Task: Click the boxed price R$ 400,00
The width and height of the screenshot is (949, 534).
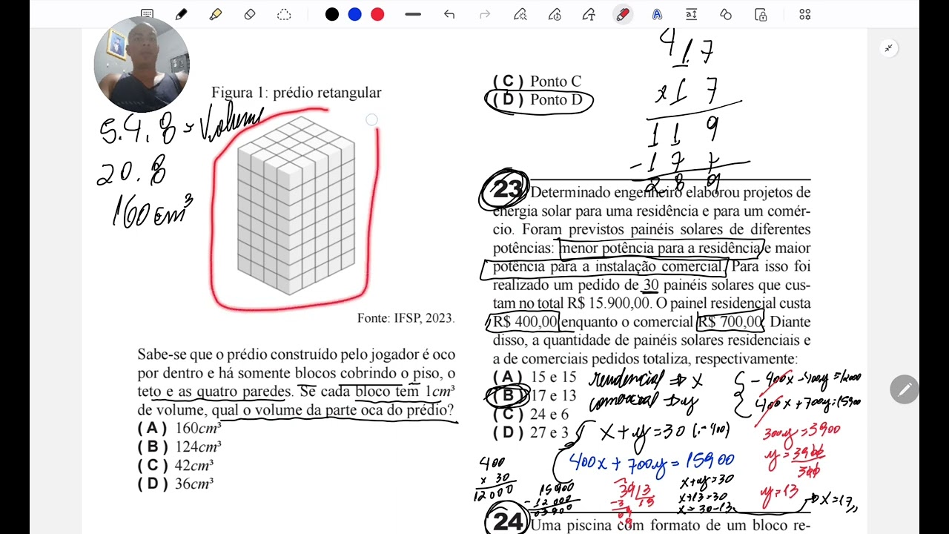Action: (525, 322)
